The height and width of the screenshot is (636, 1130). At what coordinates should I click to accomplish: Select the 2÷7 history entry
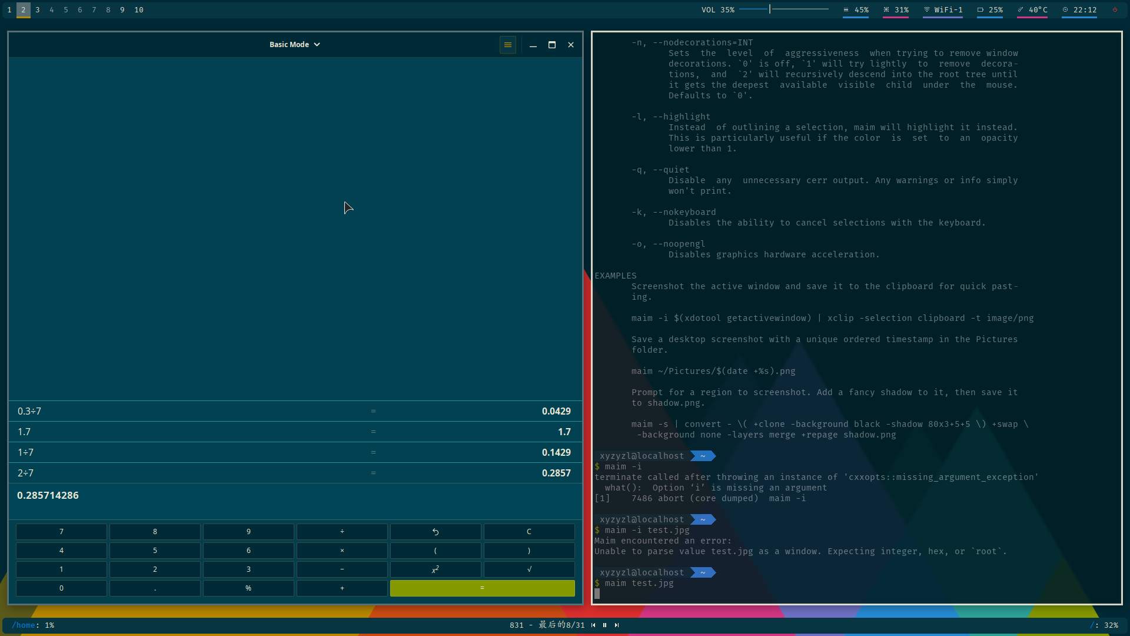294,473
